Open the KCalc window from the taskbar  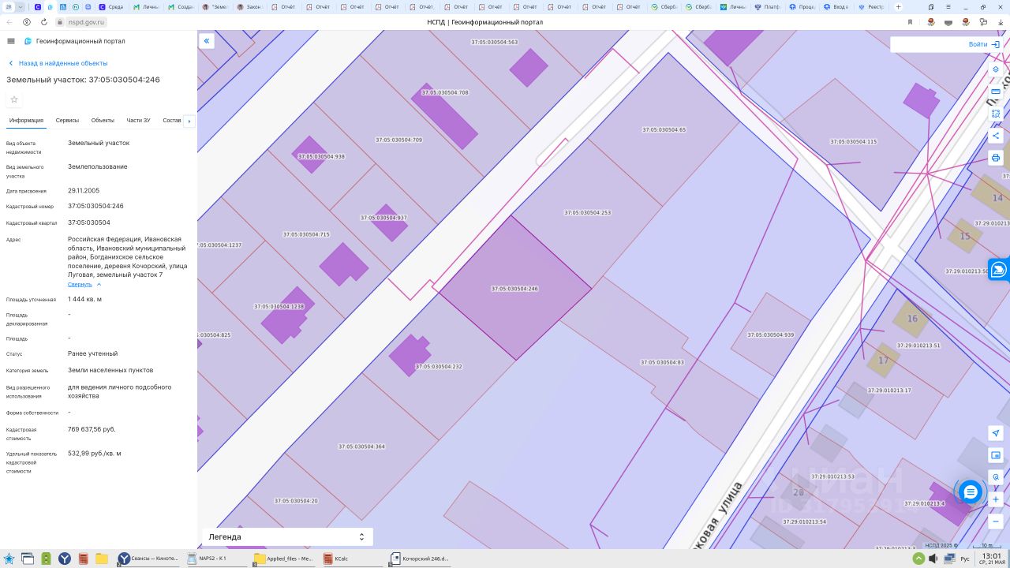[353, 559]
